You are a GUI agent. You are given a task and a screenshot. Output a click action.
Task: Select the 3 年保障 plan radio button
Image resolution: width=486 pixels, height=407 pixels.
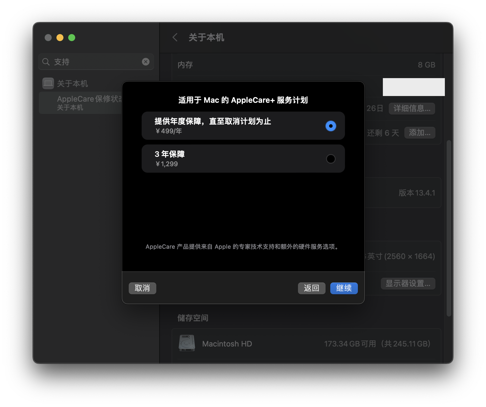(331, 159)
